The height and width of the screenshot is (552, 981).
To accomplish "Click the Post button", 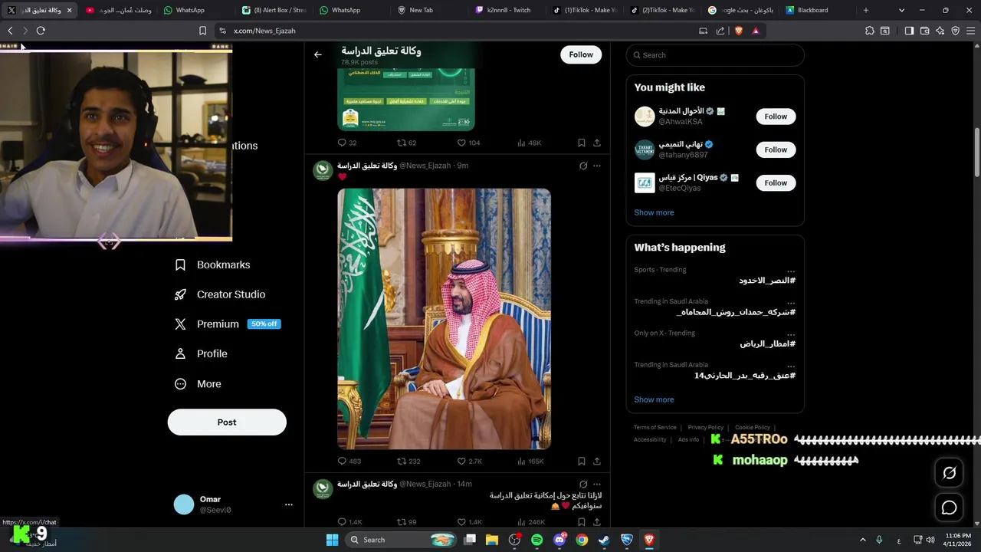I will [227, 422].
